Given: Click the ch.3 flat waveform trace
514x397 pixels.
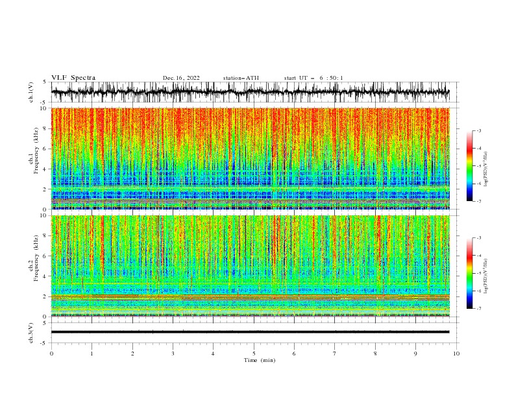Looking at the screenshot, I should (251, 332).
